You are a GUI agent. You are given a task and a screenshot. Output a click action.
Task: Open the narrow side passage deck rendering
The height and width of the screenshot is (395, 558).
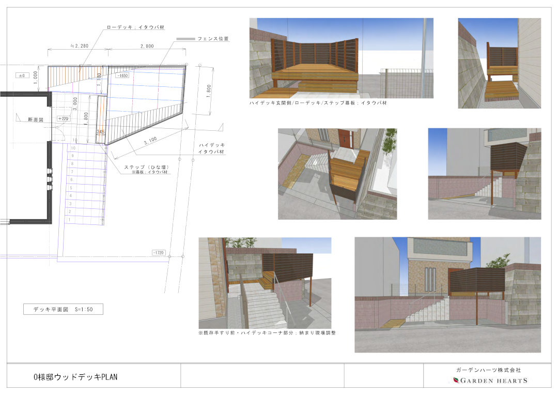[x=499, y=64]
